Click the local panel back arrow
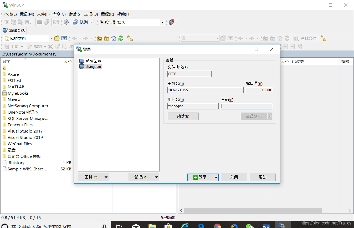Viewport: 354px width, 228px height. (75, 38)
